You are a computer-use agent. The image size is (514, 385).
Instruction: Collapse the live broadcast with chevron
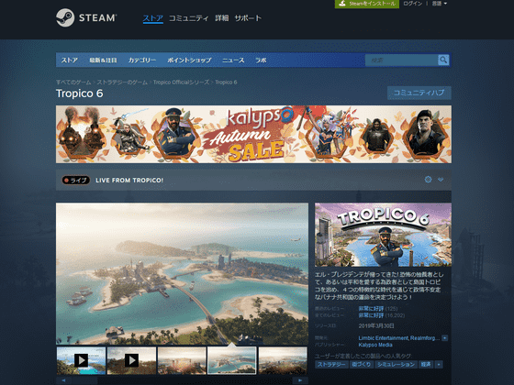click(x=441, y=180)
